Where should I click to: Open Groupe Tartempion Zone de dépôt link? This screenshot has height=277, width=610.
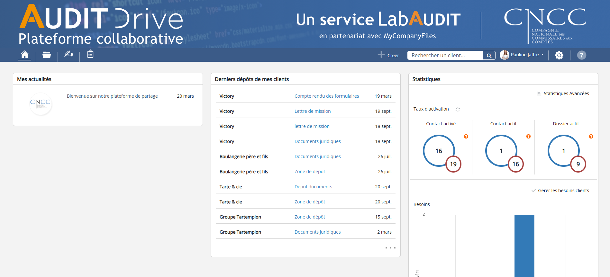(x=310, y=217)
